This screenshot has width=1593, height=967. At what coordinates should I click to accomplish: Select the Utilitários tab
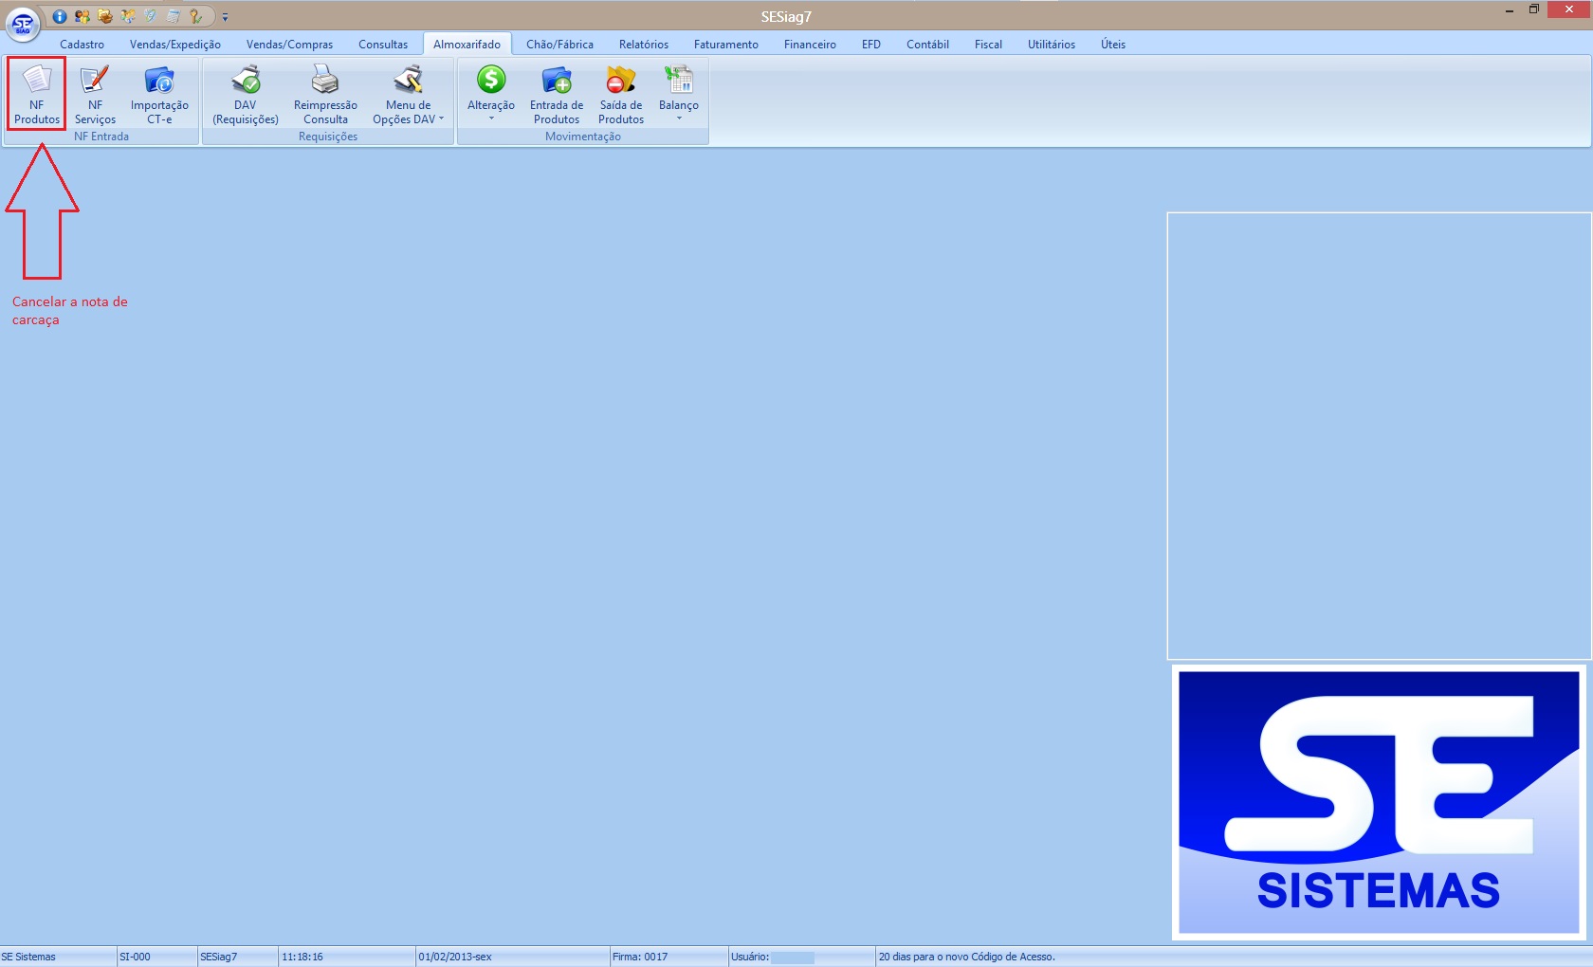point(1051,45)
